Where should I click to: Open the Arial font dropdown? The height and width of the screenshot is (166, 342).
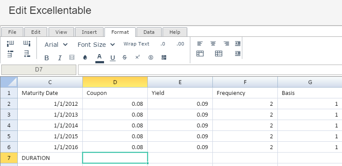pos(56,45)
